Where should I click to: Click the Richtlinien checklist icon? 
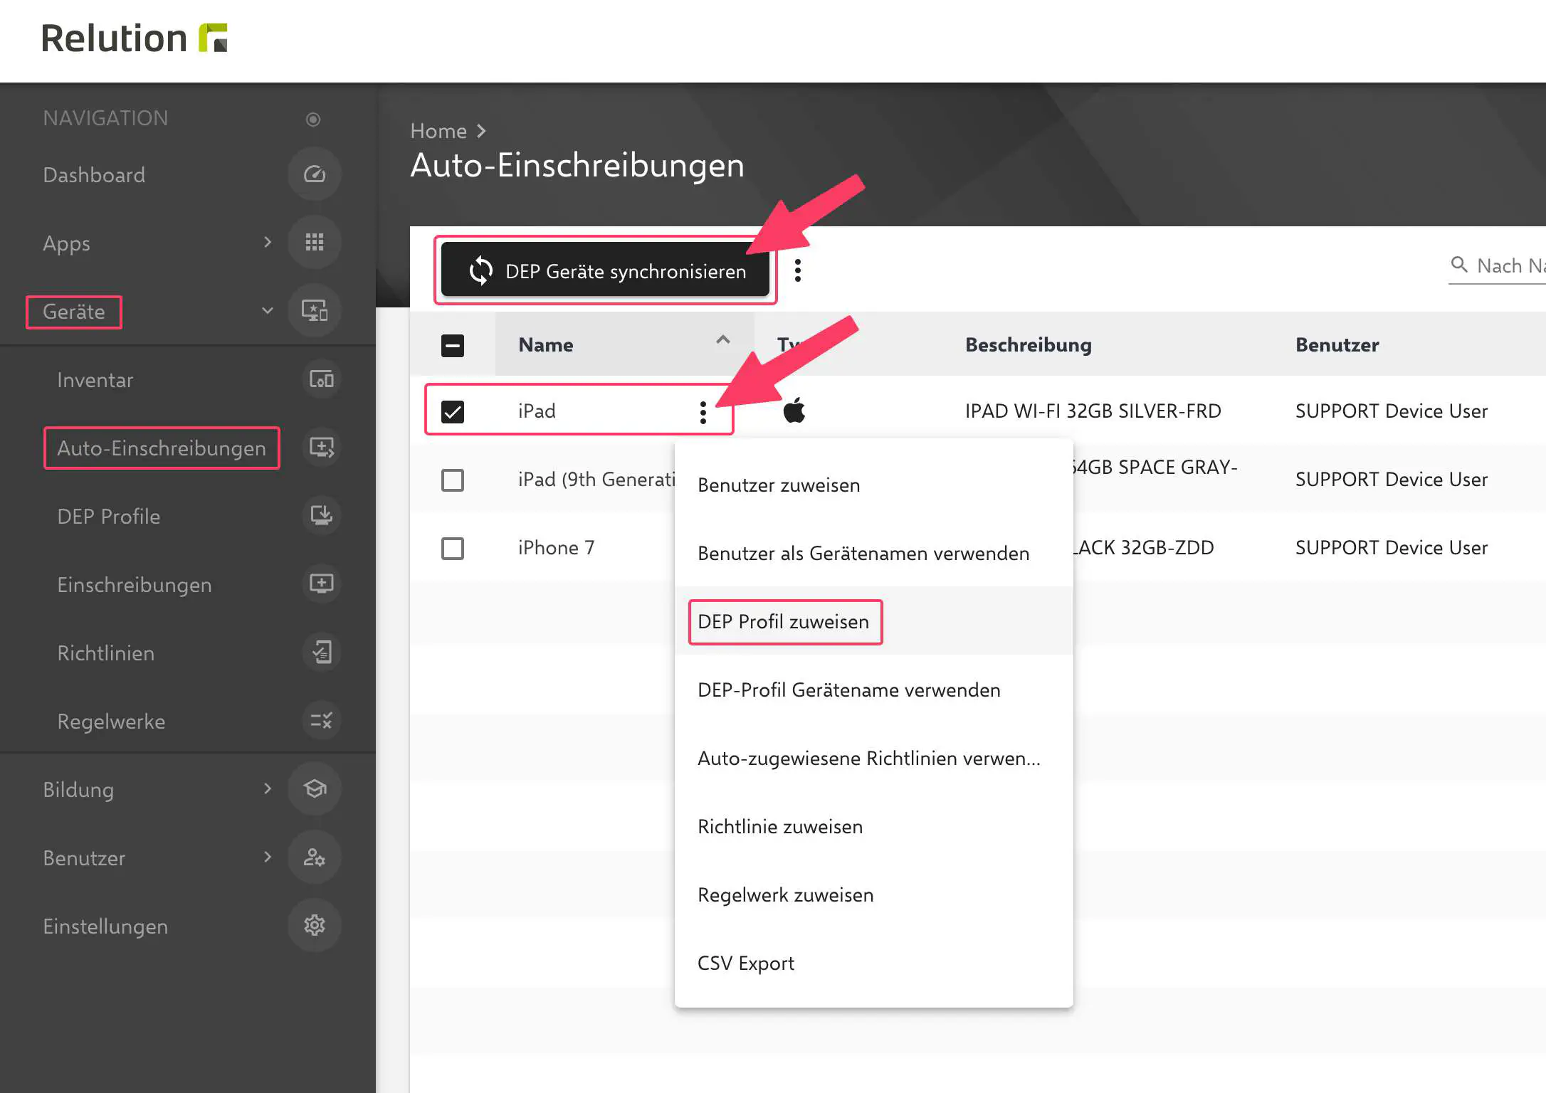coord(321,653)
